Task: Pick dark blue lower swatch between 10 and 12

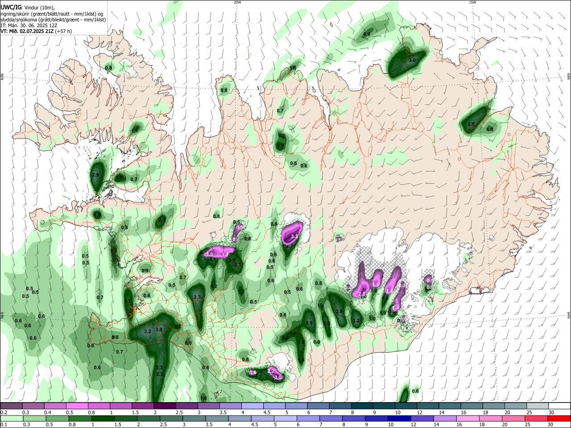Action: 399,418
